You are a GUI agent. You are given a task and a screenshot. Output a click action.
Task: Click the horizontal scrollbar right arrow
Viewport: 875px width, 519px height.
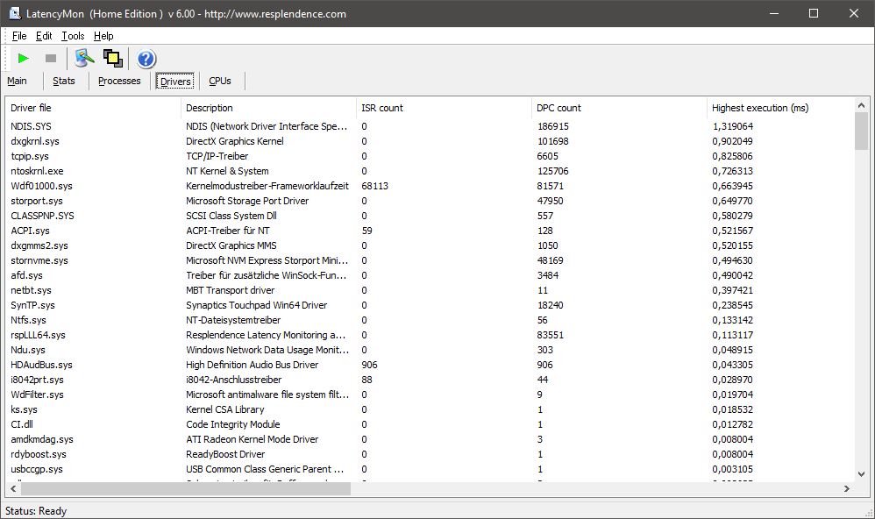point(847,488)
